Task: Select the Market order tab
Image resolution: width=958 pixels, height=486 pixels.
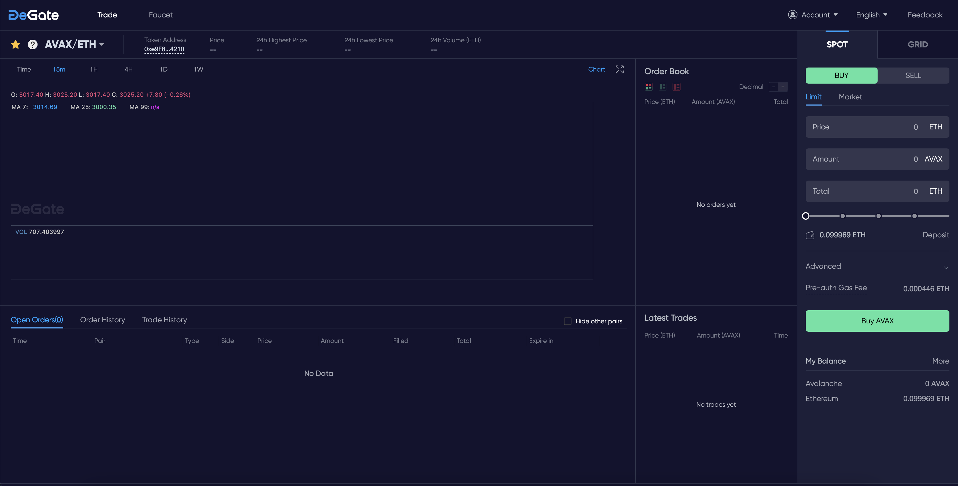Action: tap(850, 97)
